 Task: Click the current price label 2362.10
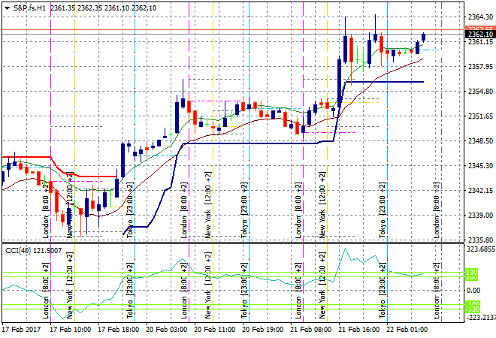pyautogui.click(x=479, y=34)
